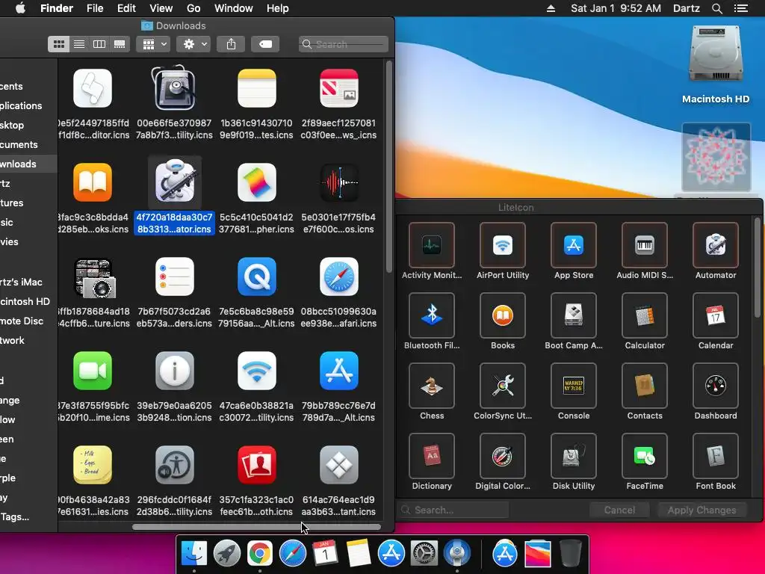Click the Finder vertical scrollbar
The image size is (765, 574).
pos(388,166)
